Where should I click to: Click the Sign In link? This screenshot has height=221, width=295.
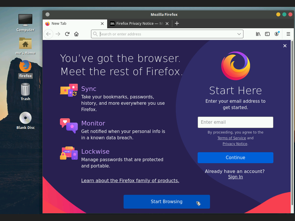[235, 177]
